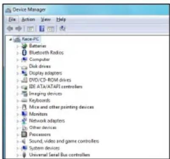This screenshot has height=159, width=170.
Task: Click the Back arrow toolbar icon
Action: (10, 29)
